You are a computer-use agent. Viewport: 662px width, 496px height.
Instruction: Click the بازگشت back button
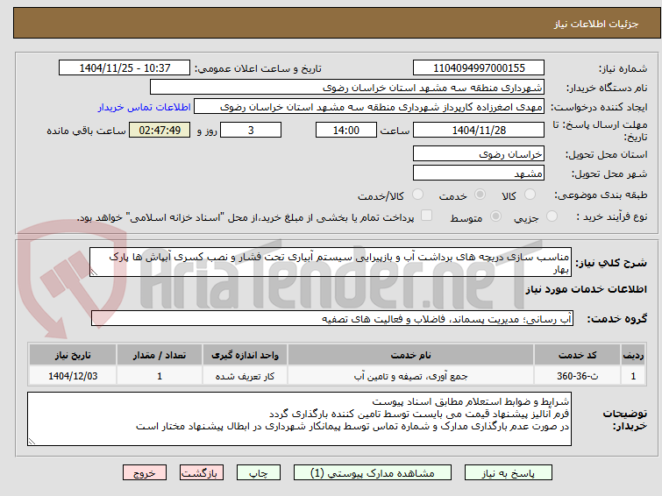pyautogui.click(x=202, y=473)
